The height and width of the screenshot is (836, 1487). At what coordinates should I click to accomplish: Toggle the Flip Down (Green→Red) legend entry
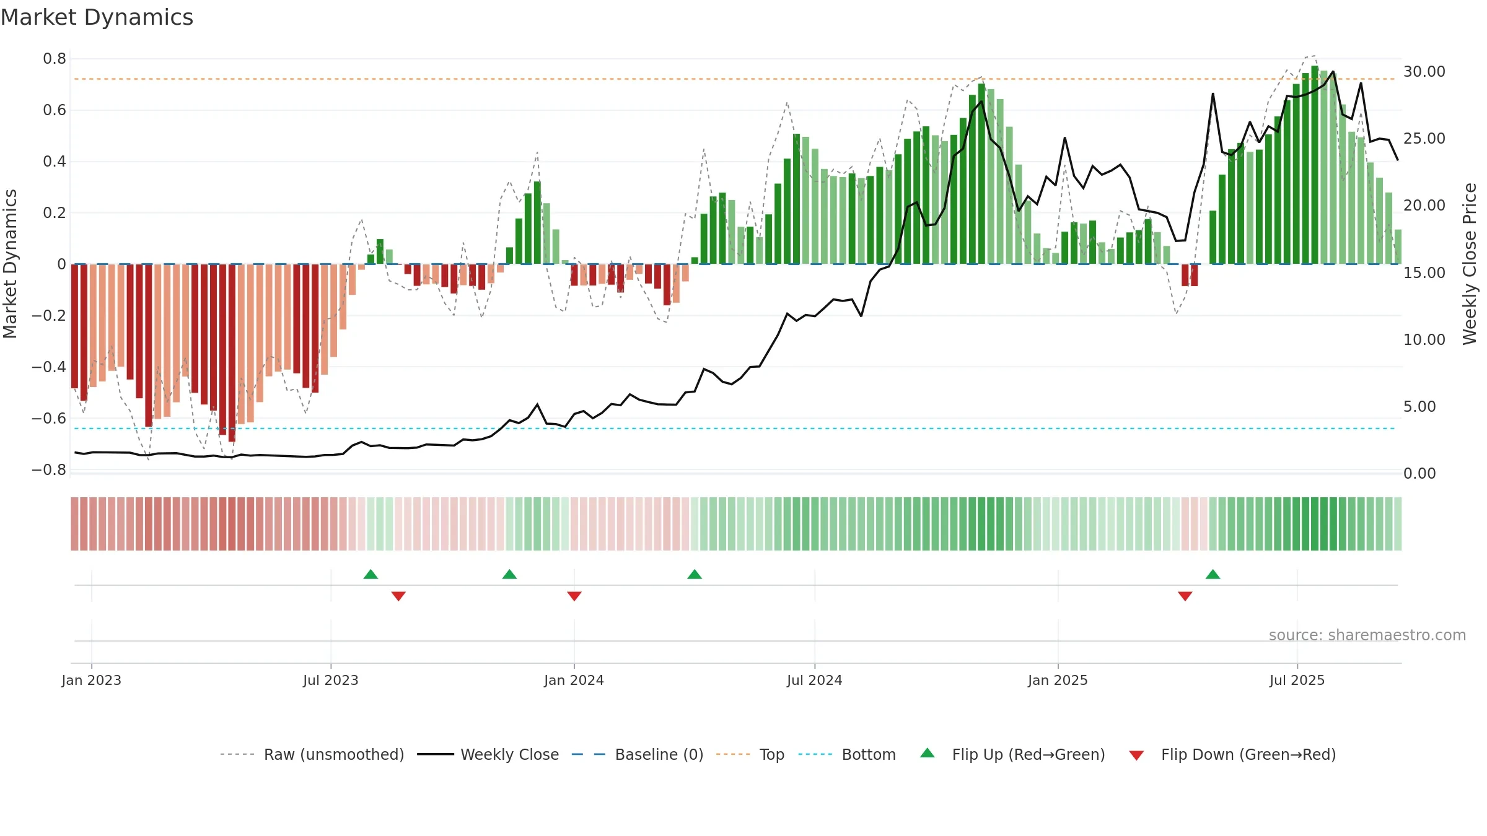coord(1232,754)
